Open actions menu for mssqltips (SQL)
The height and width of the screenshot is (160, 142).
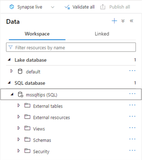132,94
